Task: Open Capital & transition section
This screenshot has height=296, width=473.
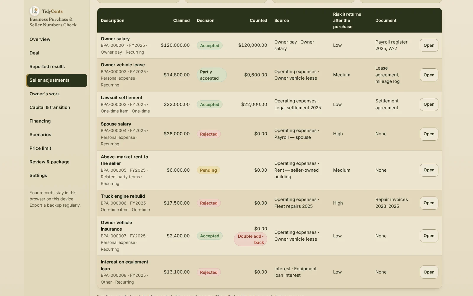Action: coord(56,107)
